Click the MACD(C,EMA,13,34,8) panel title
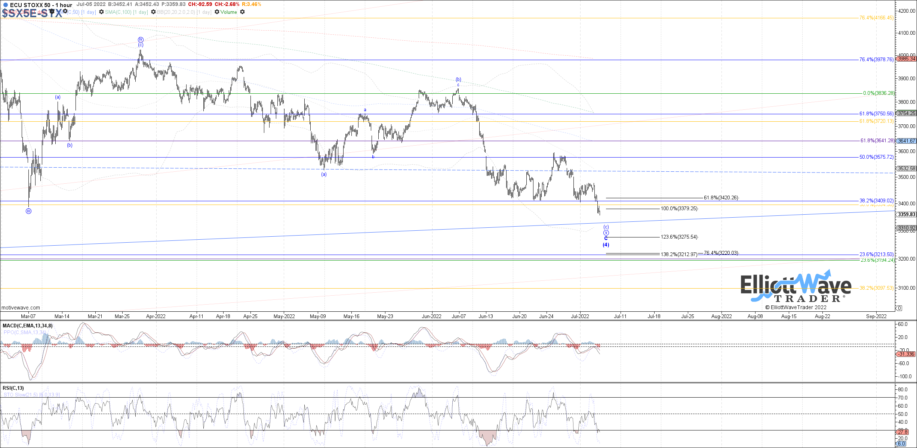The height and width of the screenshot is (448, 917). [28, 326]
